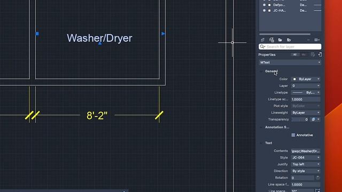Select the 8'-2" dimension text
This screenshot has height=192, width=342.
(x=97, y=115)
